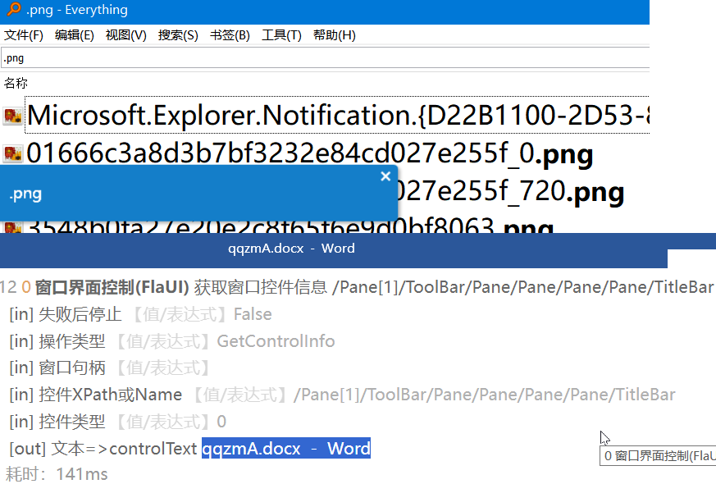The height and width of the screenshot is (484, 716).
Task: Sort results by the 名称 column header
Action: pyautogui.click(x=16, y=83)
